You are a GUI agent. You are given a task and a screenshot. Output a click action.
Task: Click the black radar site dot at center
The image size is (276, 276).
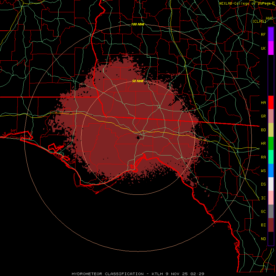pyautogui.click(x=138, y=137)
